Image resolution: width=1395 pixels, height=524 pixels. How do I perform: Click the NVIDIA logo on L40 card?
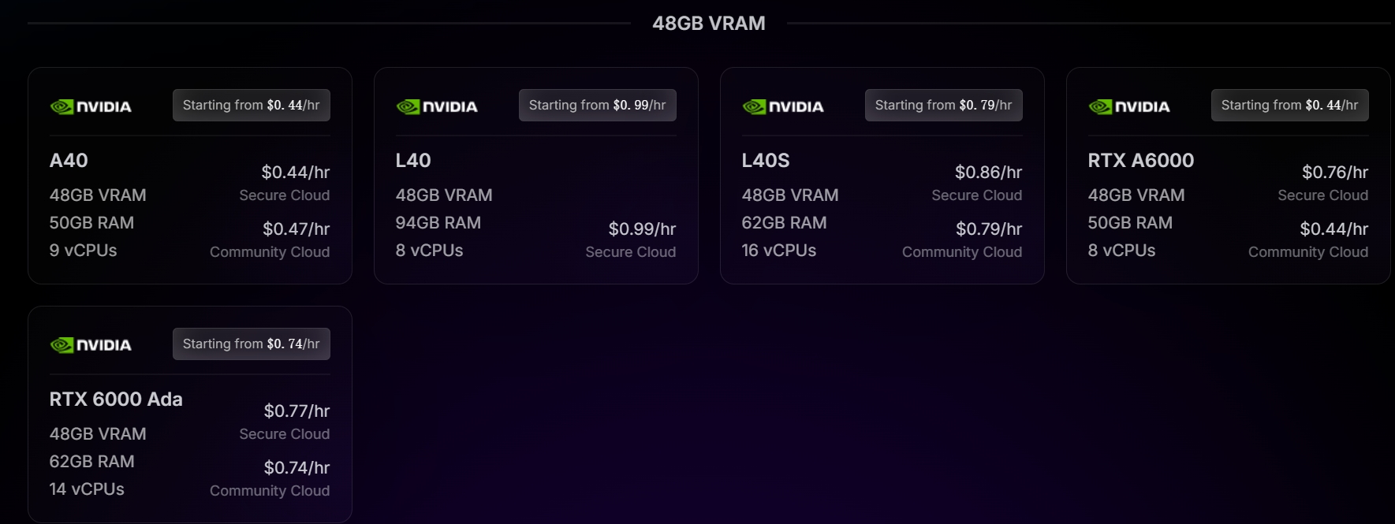pos(437,106)
